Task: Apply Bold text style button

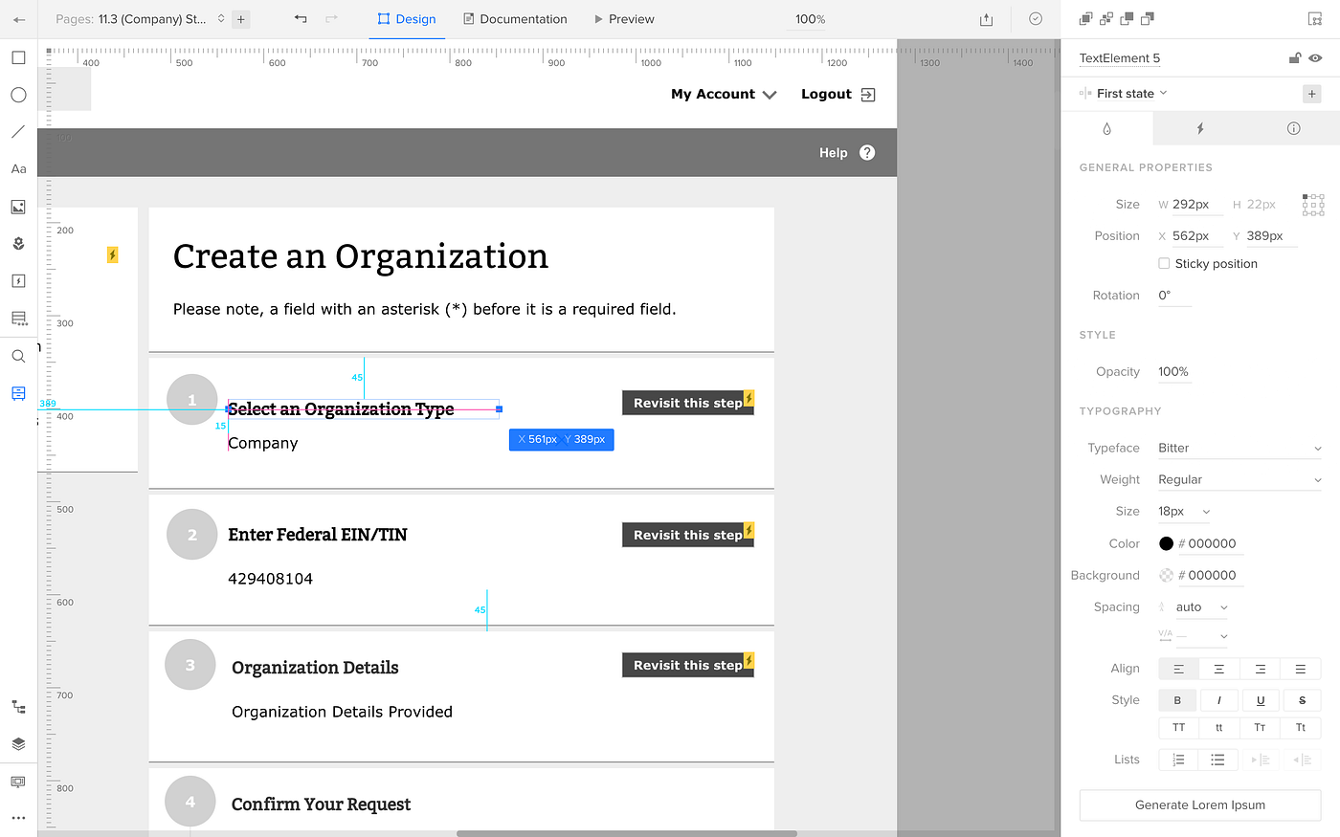Action: [x=1178, y=700]
